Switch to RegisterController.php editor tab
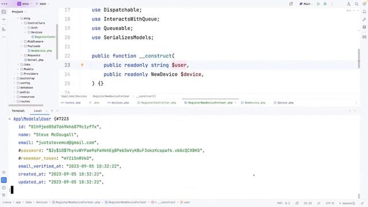Screen dimensions: 368x207 pos(156,103)
